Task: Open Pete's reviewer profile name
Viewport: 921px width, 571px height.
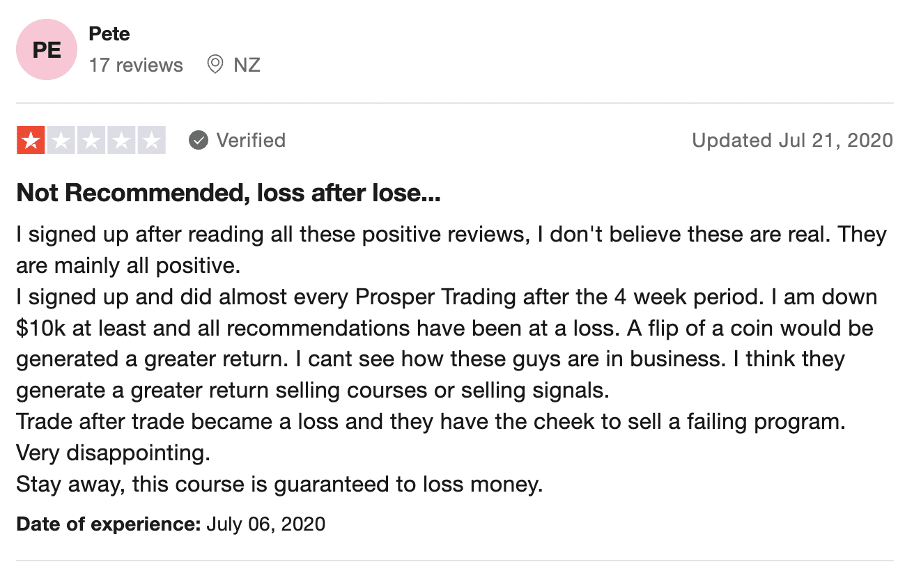Action: [109, 34]
